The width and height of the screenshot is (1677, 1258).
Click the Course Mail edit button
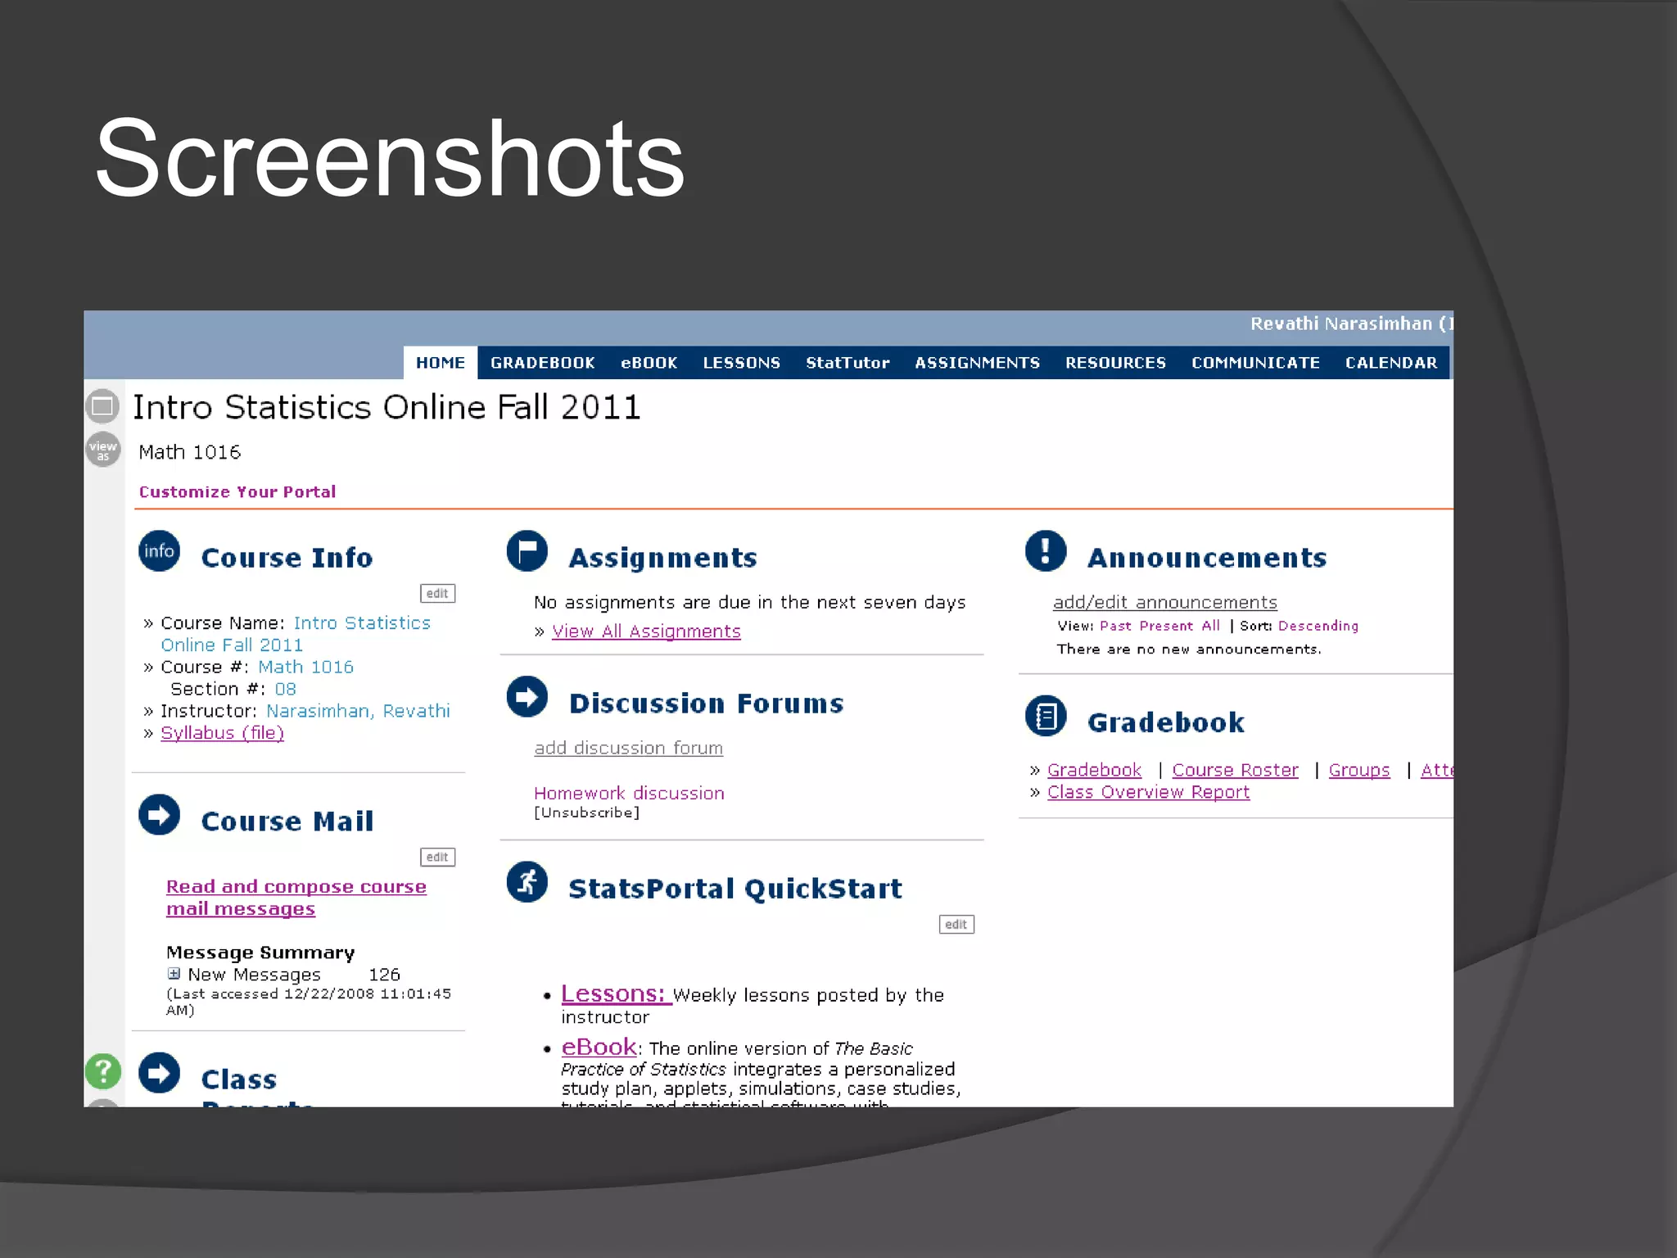tap(437, 858)
